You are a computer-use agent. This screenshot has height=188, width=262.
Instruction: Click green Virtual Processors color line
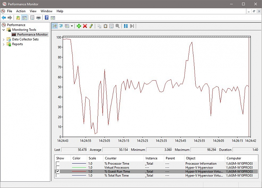coord(79,167)
